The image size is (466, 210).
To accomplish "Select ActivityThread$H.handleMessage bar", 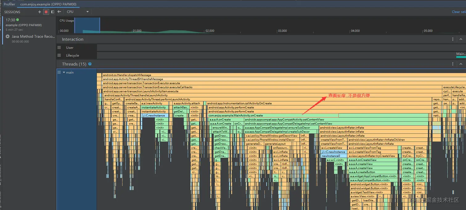I will [x=284, y=79].
